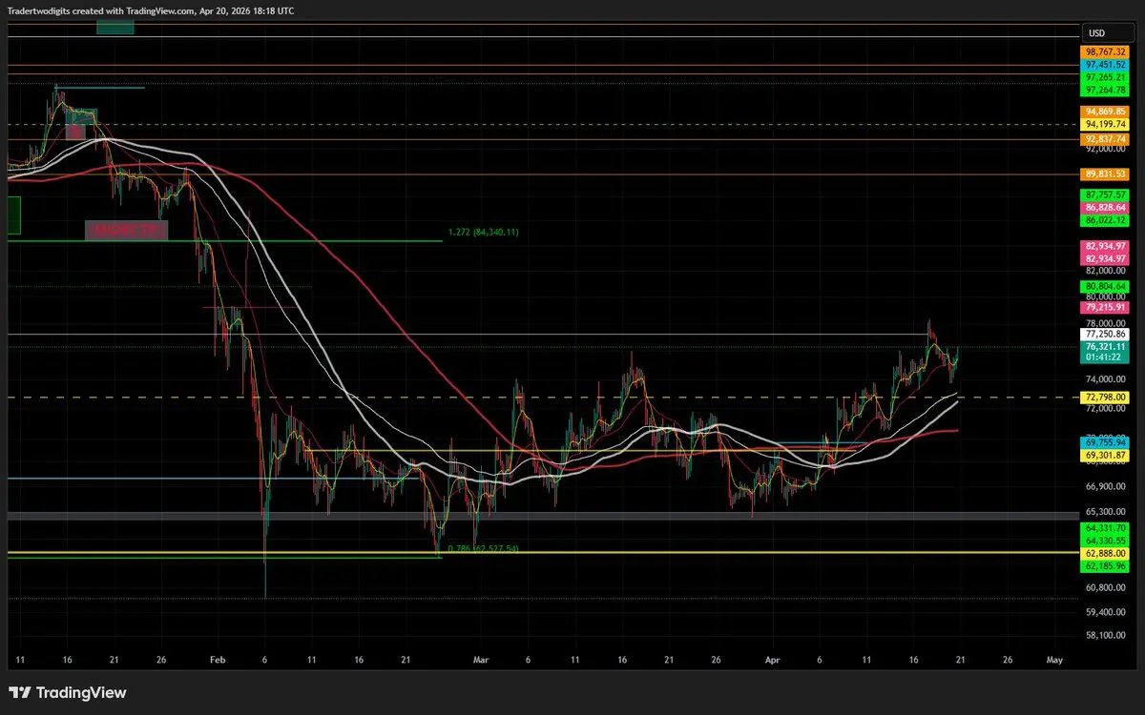The height and width of the screenshot is (715, 1145).
Task: Select the orange 89,831.53 price label
Action: pyautogui.click(x=1105, y=174)
